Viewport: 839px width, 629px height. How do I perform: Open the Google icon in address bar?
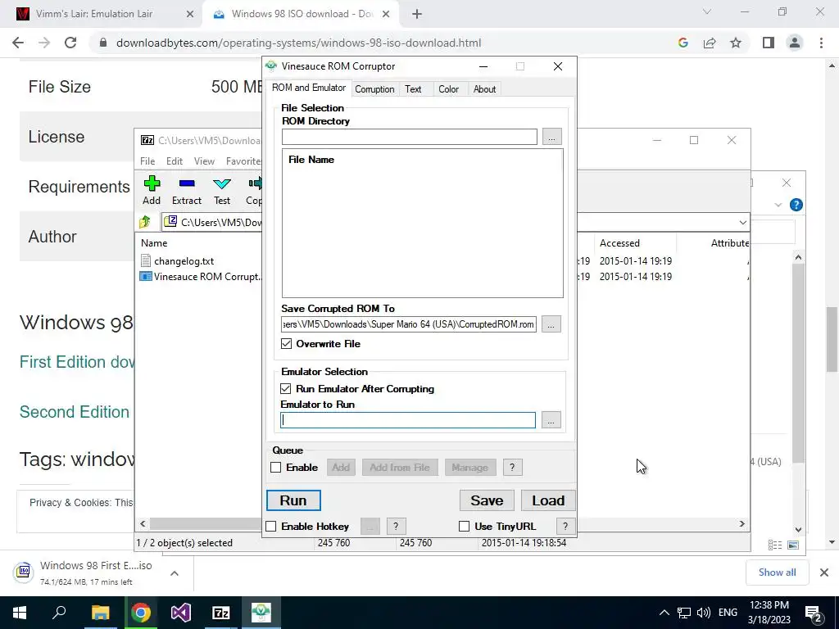(x=683, y=43)
